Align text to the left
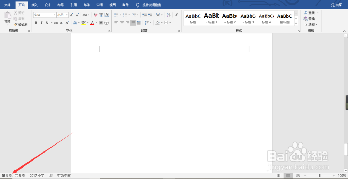The height and width of the screenshot is (179, 348). coord(116,23)
